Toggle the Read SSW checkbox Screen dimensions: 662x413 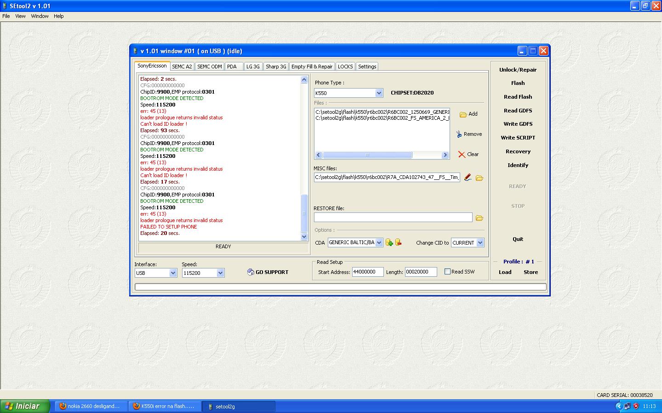coord(447,272)
